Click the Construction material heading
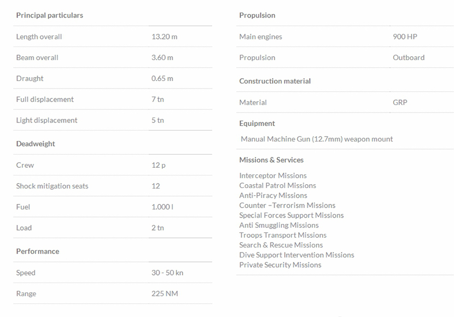This screenshot has height=317, width=454. tap(275, 81)
